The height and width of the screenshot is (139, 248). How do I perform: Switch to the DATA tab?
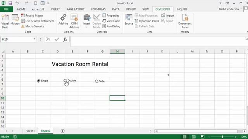click(116, 9)
